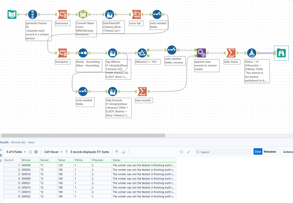Toggle show whitespace pilcrow icon

[x=67, y=152]
